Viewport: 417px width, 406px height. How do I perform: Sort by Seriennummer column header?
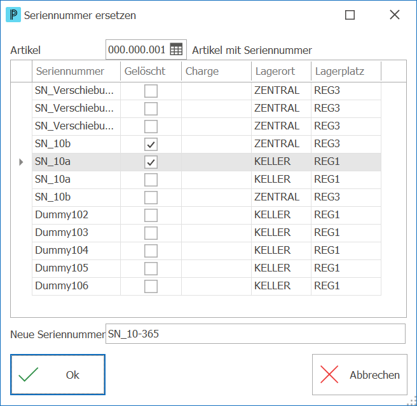point(76,71)
